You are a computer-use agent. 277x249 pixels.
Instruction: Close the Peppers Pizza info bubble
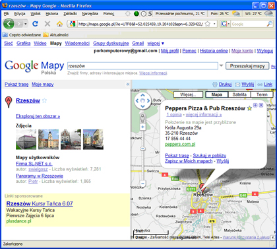(261, 105)
